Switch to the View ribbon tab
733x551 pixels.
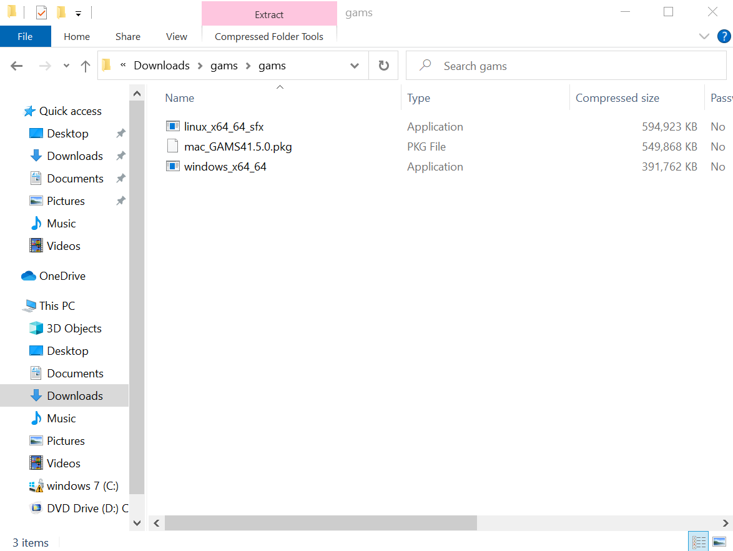click(176, 36)
